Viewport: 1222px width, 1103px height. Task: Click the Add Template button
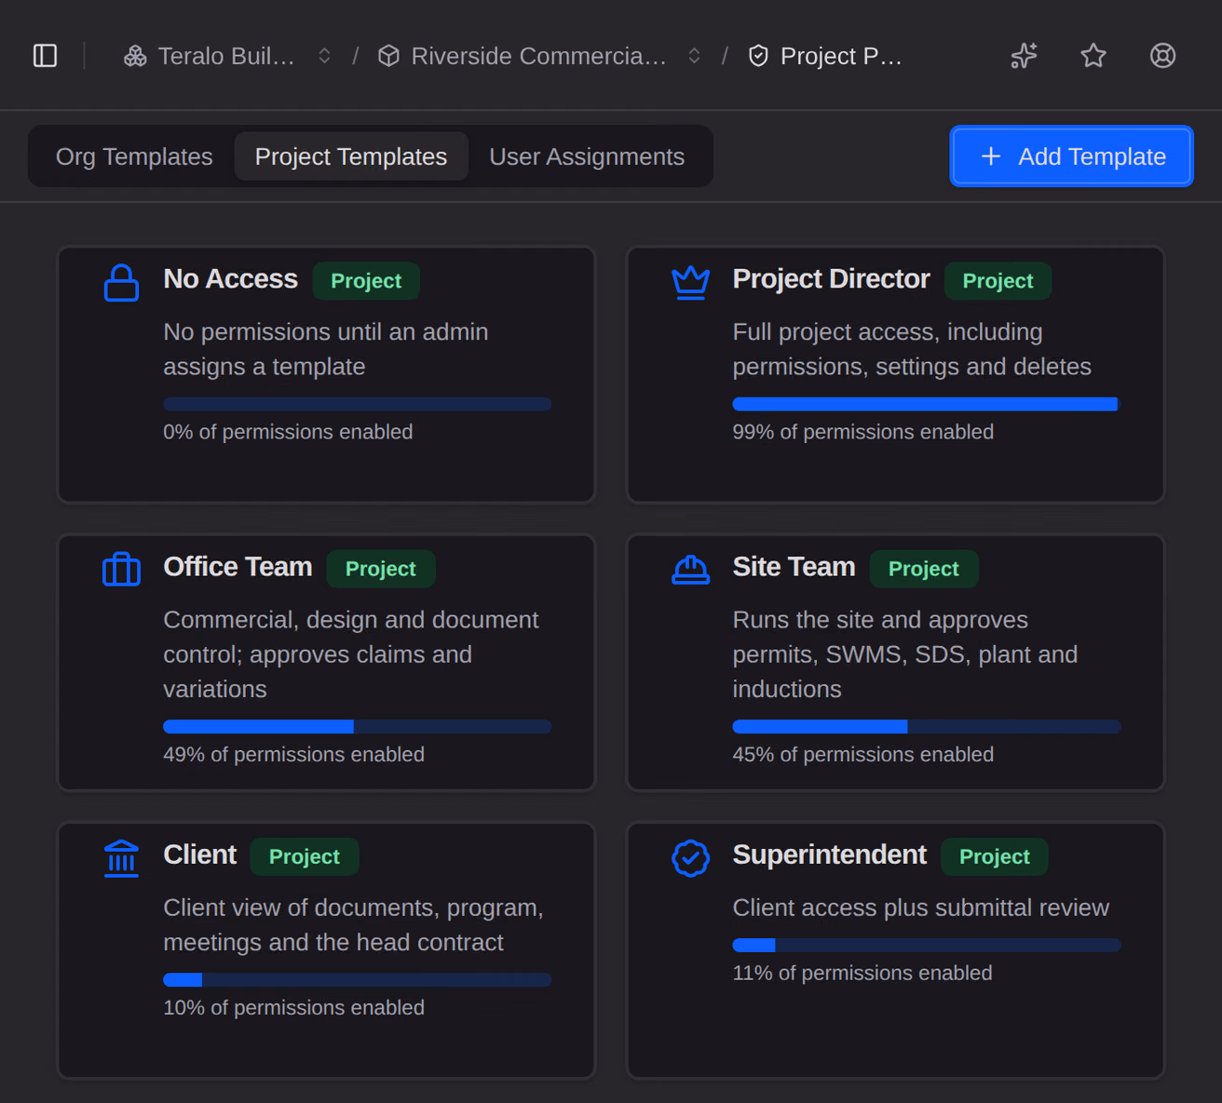1071,156
